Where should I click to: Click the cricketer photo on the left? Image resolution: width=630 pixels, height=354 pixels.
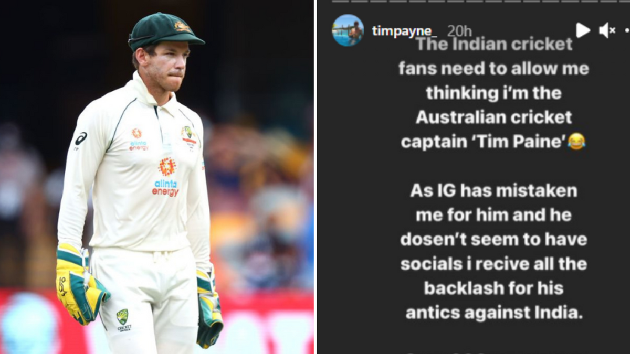(157, 177)
